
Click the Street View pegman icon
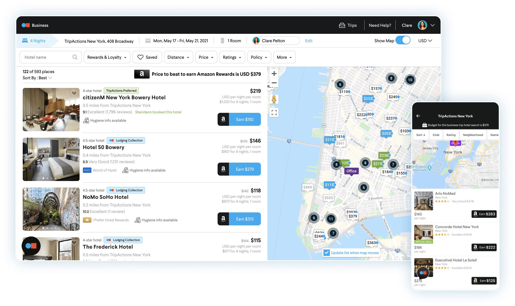pyautogui.click(x=274, y=99)
